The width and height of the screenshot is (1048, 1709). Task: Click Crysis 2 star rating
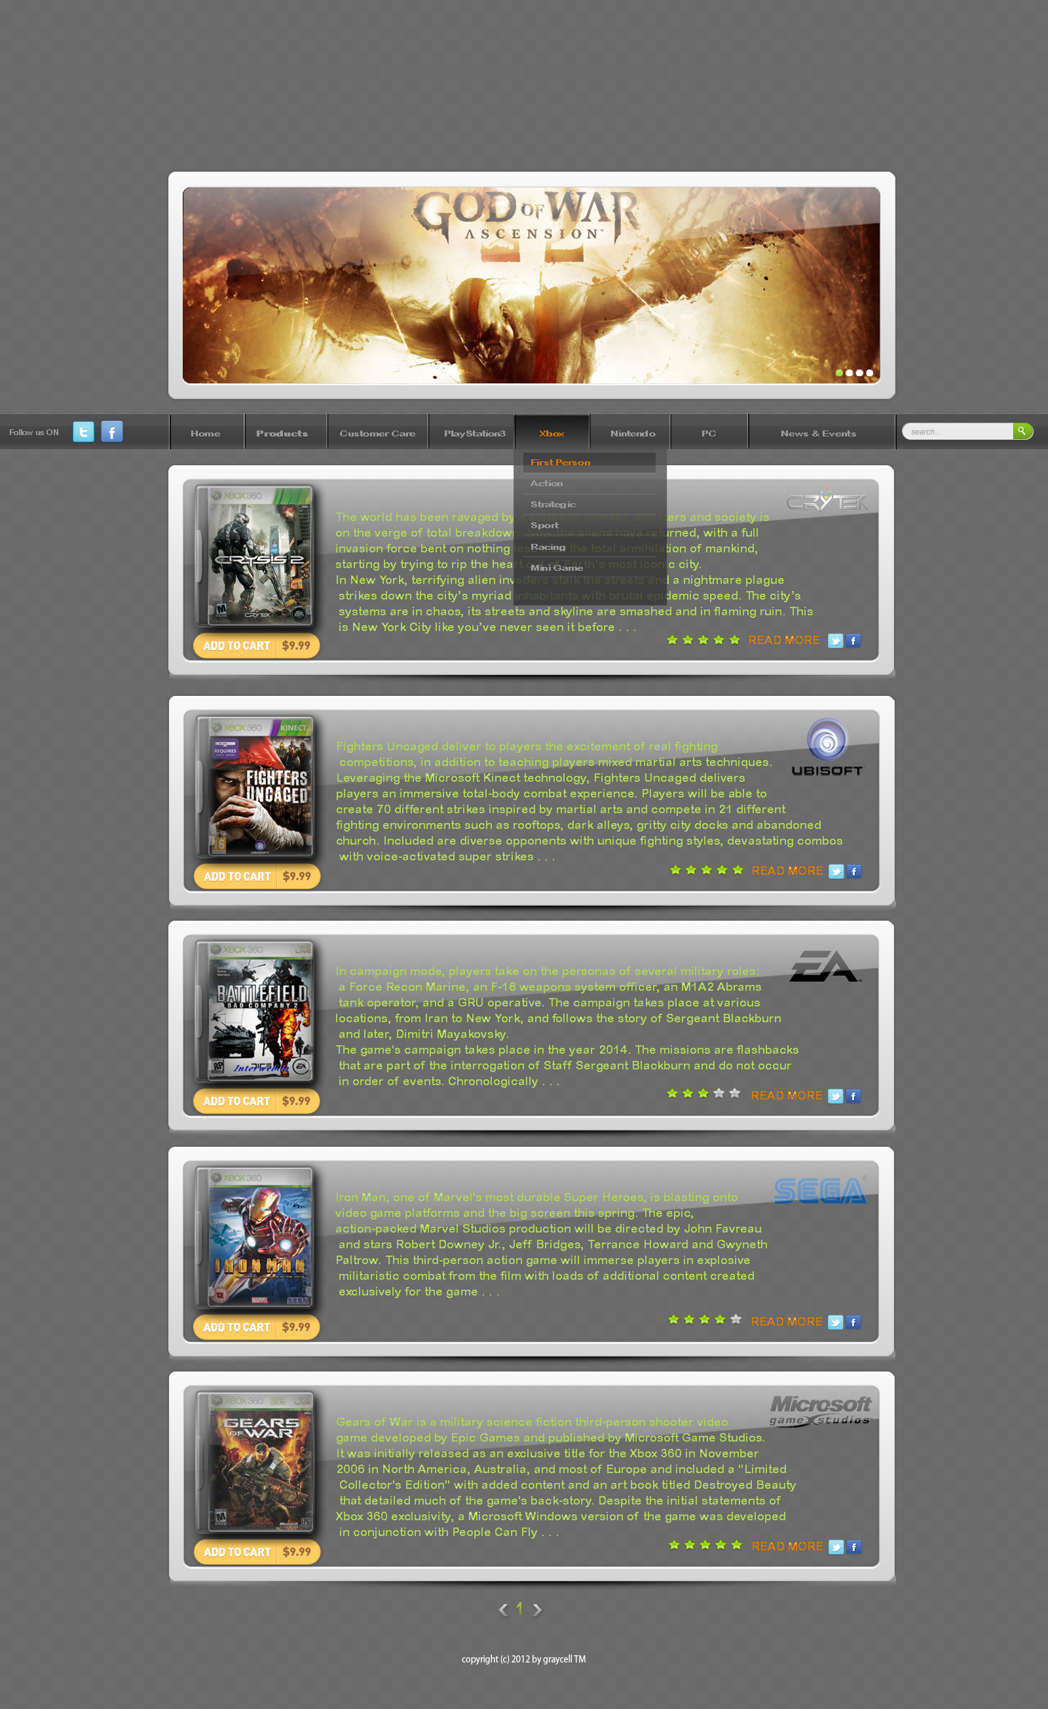(x=703, y=640)
